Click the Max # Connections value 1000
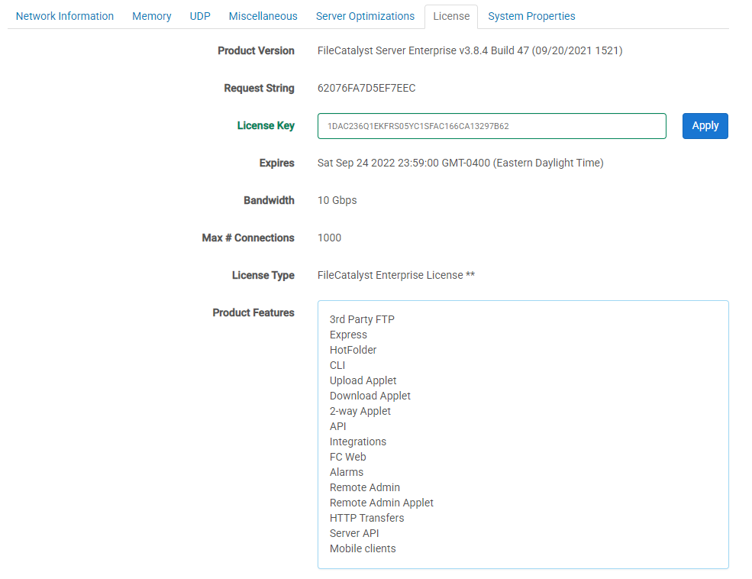The height and width of the screenshot is (579, 752). tap(330, 238)
